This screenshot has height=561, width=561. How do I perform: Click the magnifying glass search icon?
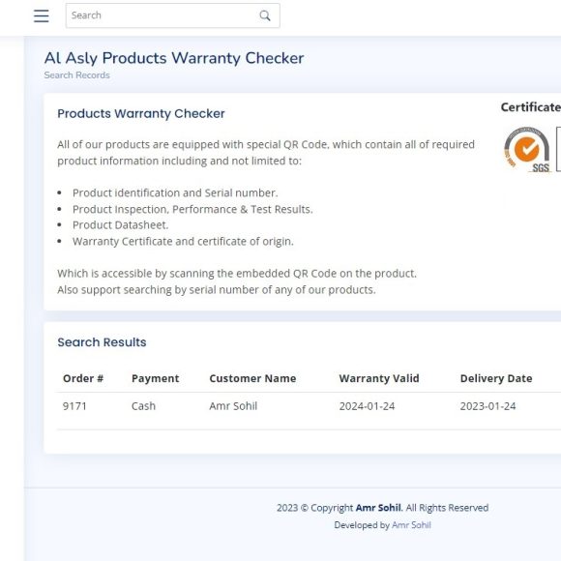click(x=265, y=15)
